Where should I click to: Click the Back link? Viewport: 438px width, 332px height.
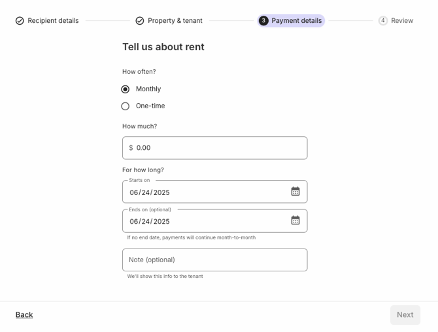[x=24, y=315]
